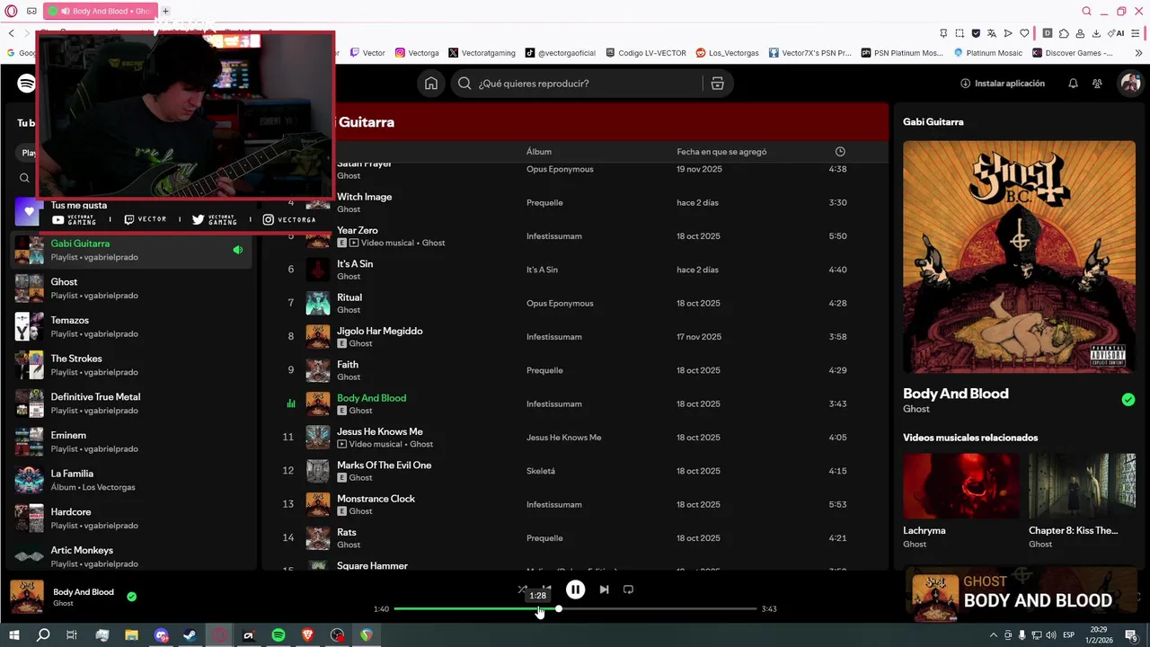Toggle the saved checkmark in now-playing bar
Image resolution: width=1150 pixels, height=647 pixels.
[x=132, y=597]
